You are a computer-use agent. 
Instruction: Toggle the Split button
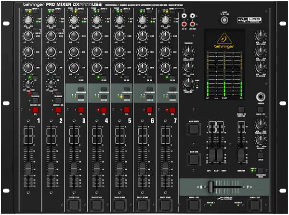261,155
